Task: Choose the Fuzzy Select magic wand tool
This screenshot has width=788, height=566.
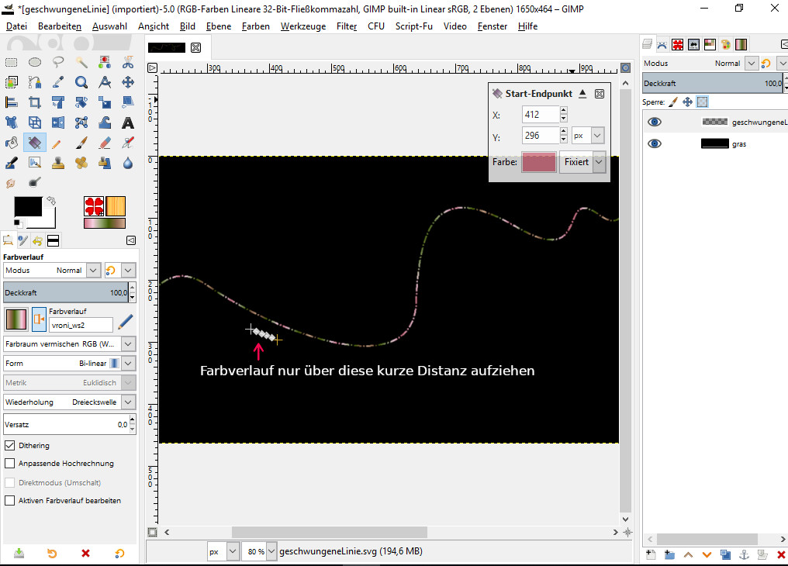Action: (81, 62)
